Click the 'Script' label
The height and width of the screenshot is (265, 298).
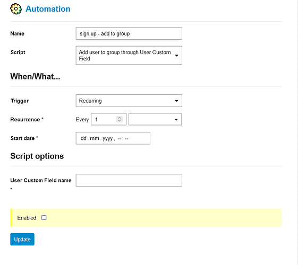18,52
